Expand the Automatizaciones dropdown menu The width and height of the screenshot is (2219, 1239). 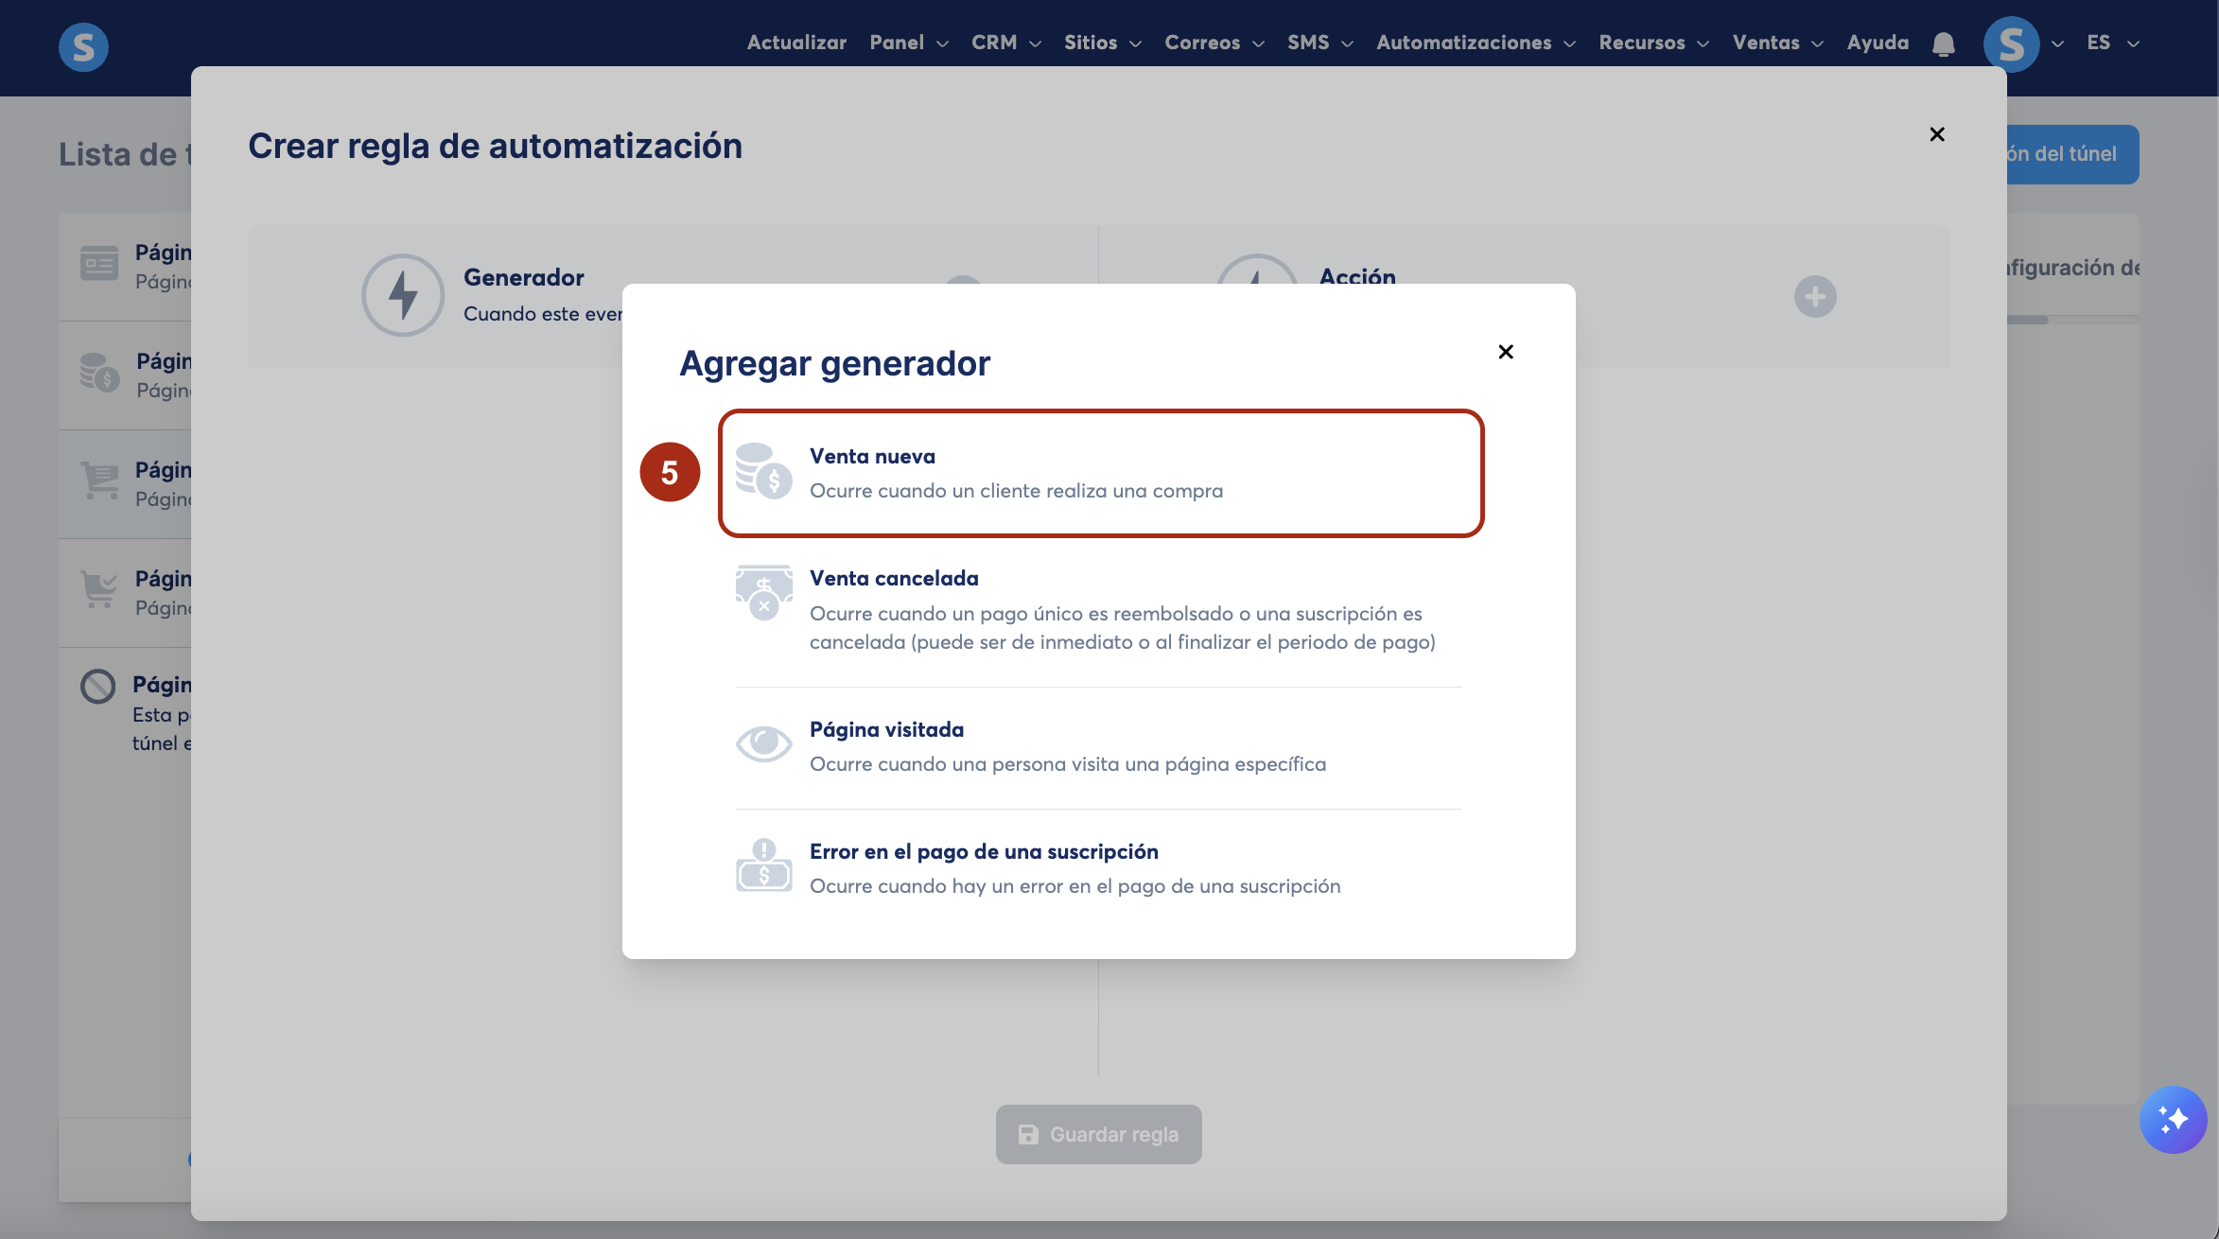pos(1475,44)
